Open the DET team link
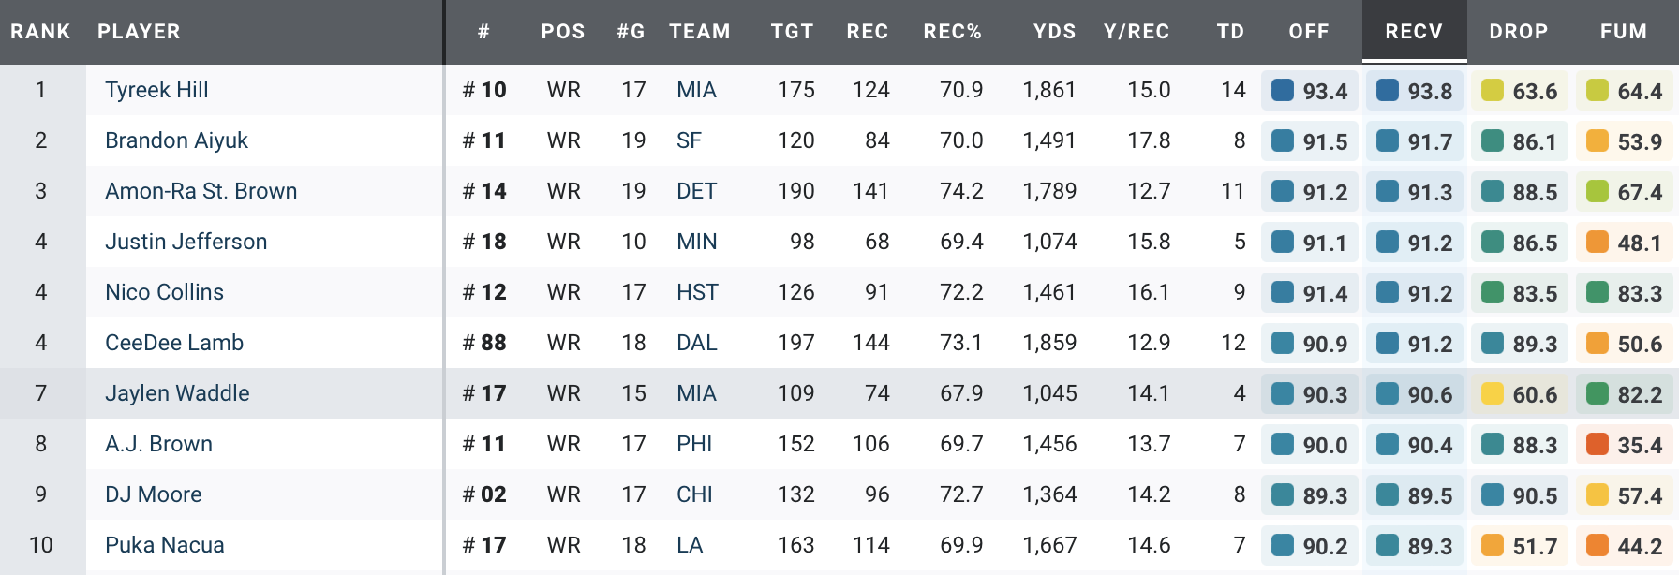Screen dimensions: 1679x575 pyautogui.click(x=696, y=191)
